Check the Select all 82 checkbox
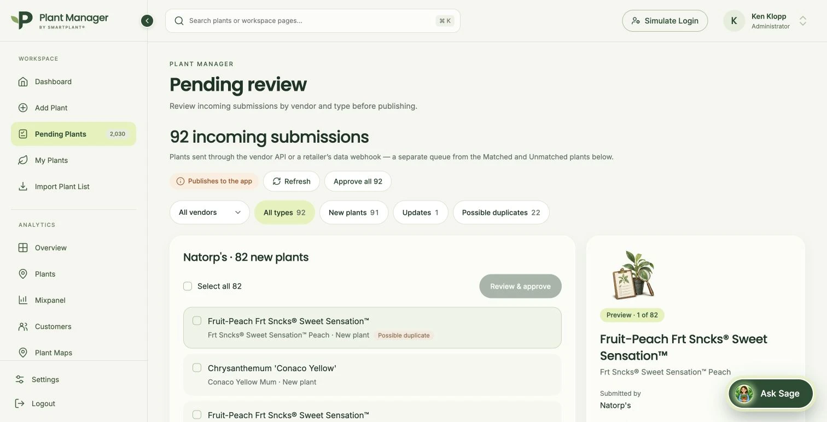The width and height of the screenshot is (827, 422). 188,286
